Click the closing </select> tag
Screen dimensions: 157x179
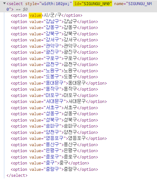click(17, 175)
